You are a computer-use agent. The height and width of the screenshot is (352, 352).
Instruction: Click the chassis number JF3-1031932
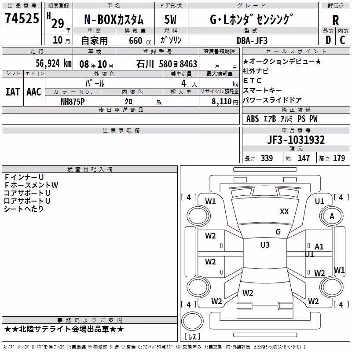(x=296, y=140)
